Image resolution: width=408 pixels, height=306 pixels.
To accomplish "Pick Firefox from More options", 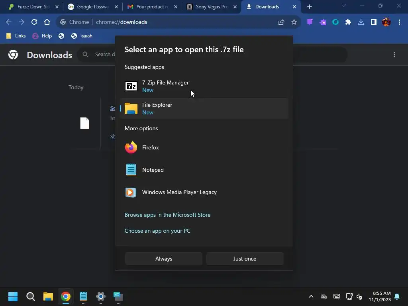I will click(204, 147).
